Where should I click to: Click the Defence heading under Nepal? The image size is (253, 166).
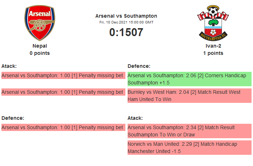pyautogui.click(x=13, y=118)
